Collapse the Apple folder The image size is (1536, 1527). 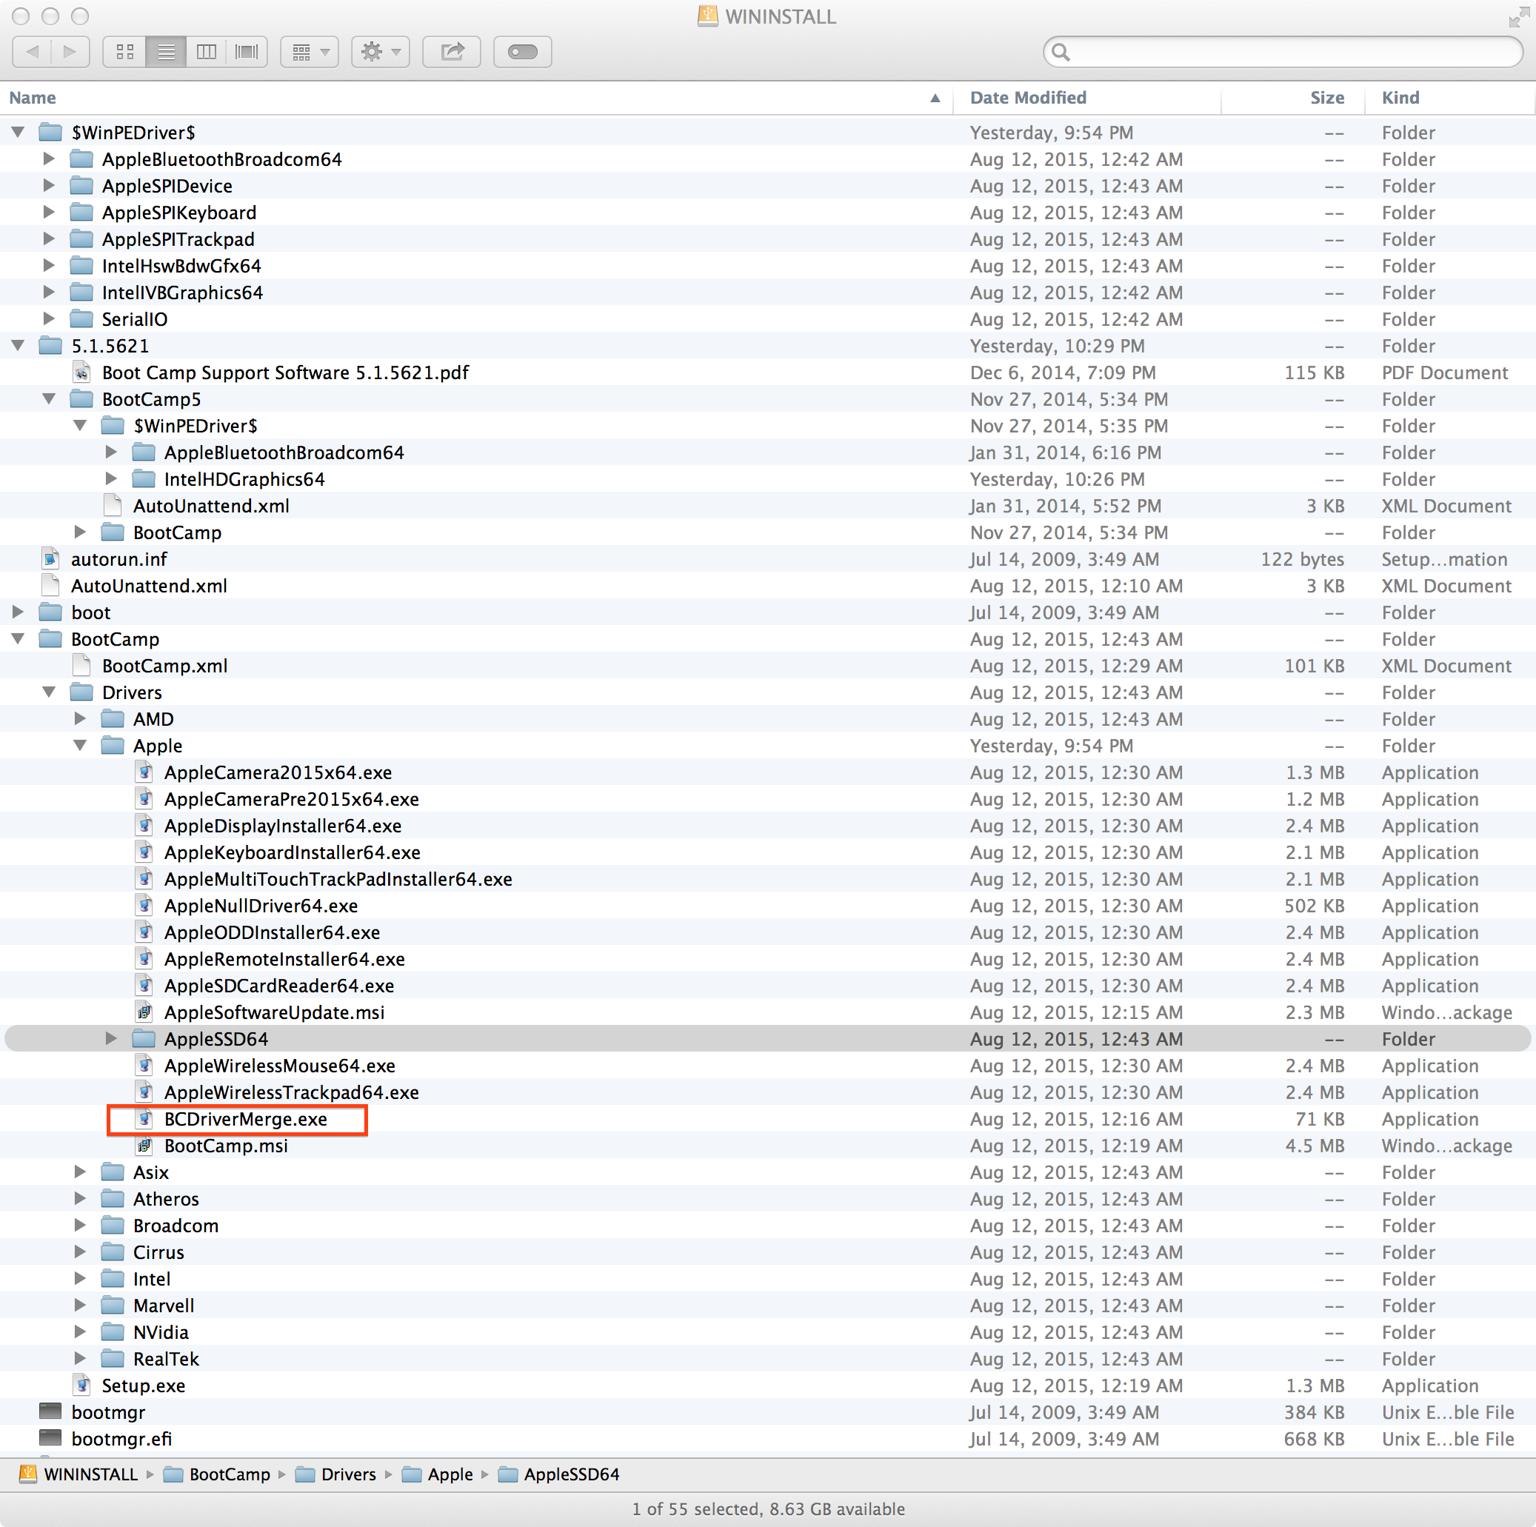[x=79, y=746]
